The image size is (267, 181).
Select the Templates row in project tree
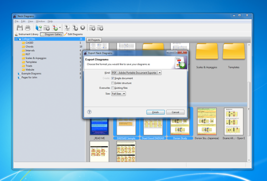[49, 62]
